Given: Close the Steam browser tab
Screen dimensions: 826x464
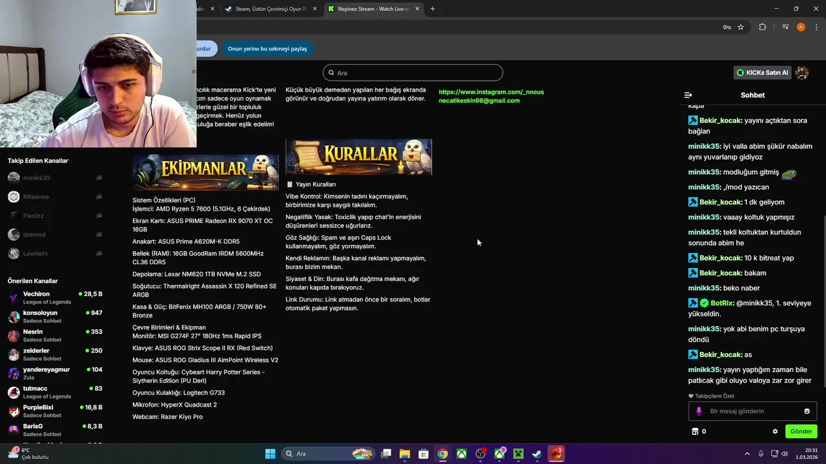Looking at the screenshot, I should coord(315,8).
